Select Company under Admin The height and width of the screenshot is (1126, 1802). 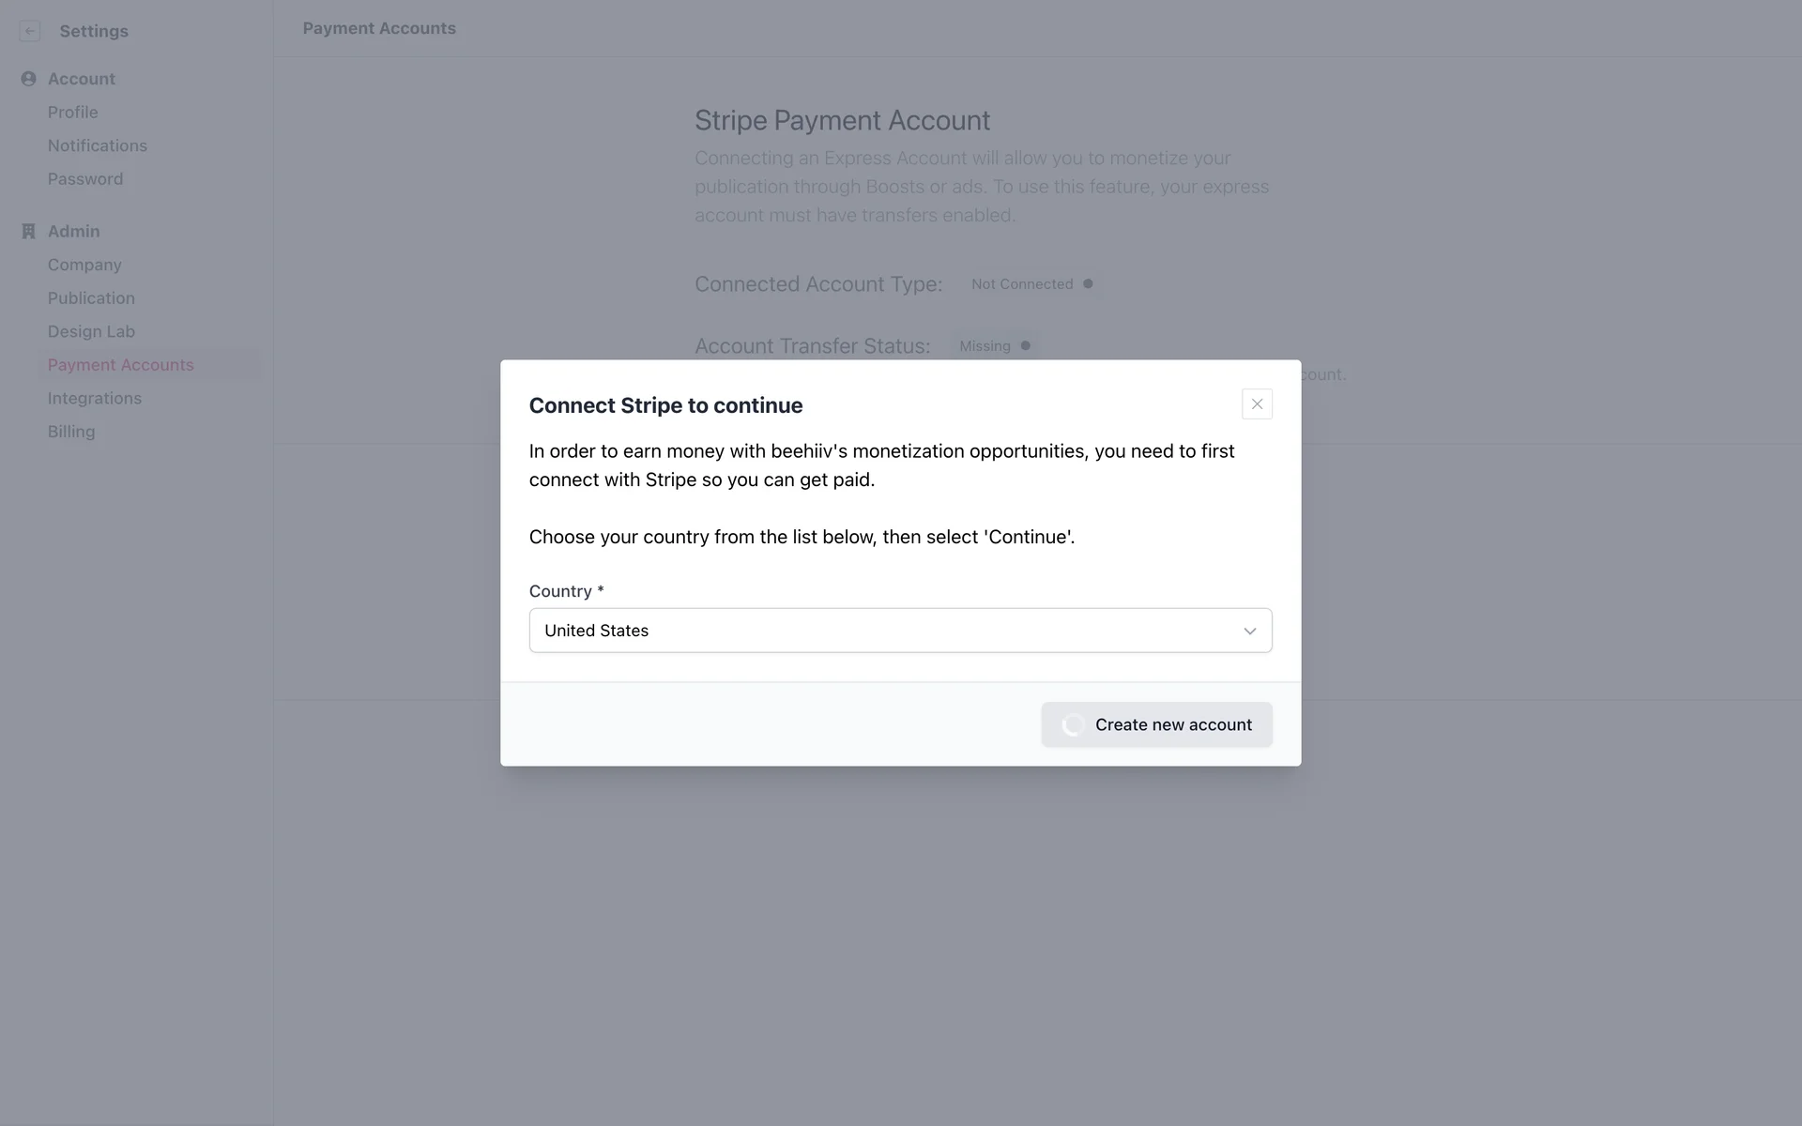click(84, 265)
